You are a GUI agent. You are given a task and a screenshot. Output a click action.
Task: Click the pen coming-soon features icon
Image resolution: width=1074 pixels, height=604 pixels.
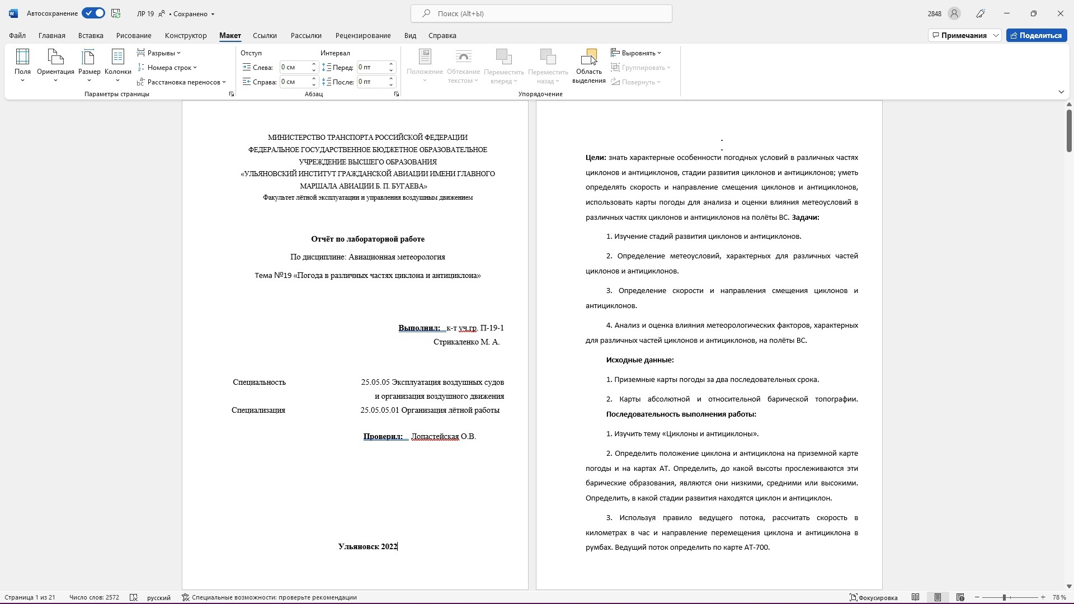(x=981, y=13)
